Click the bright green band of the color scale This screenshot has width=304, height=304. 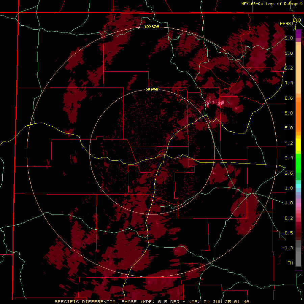[298, 163]
